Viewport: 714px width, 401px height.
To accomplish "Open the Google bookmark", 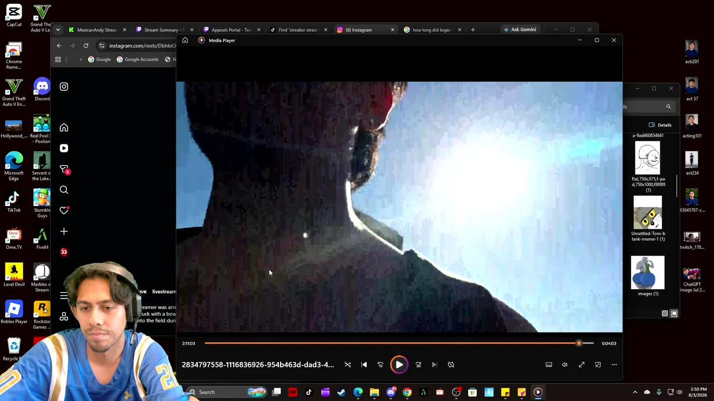I will (x=99, y=60).
